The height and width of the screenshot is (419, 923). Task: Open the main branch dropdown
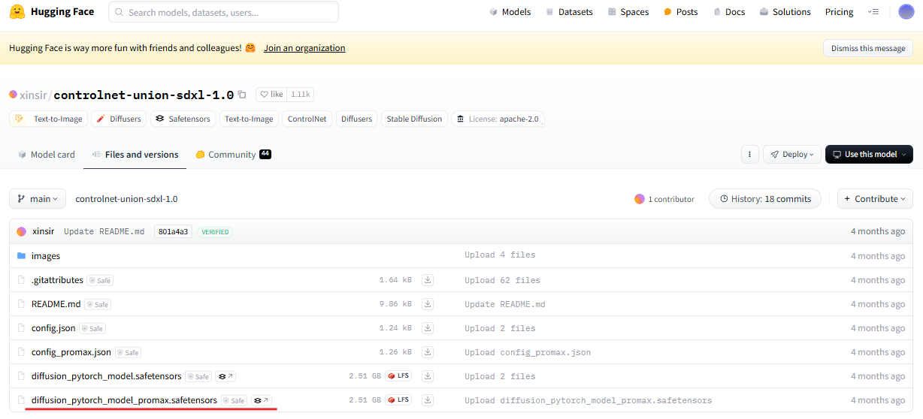point(38,199)
